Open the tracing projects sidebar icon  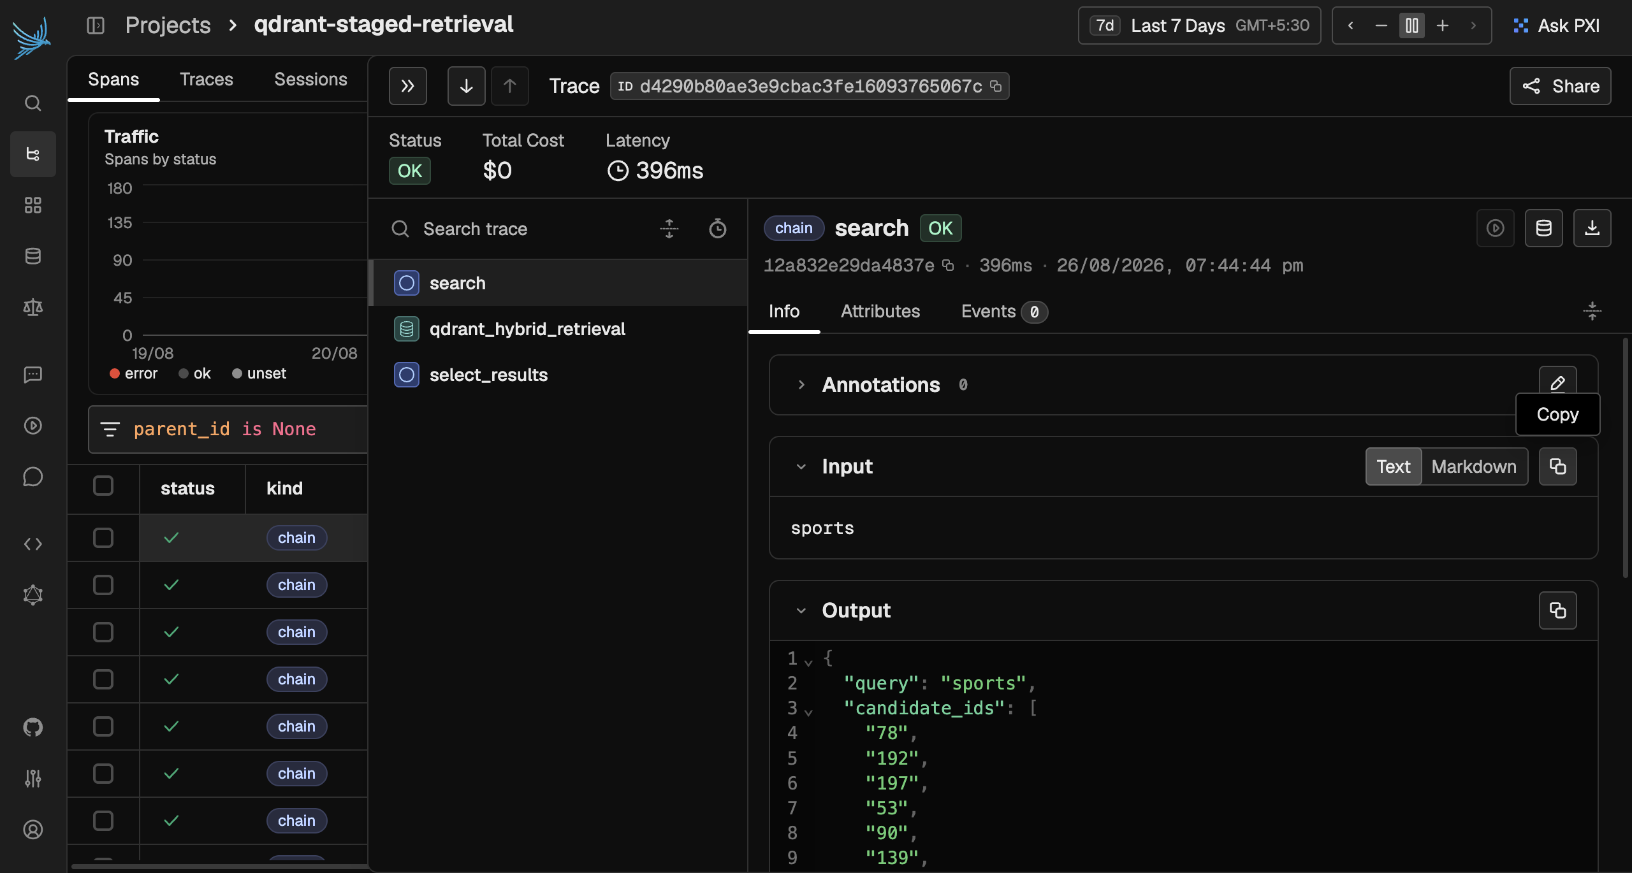pyautogui.click(x=33, y=154)
